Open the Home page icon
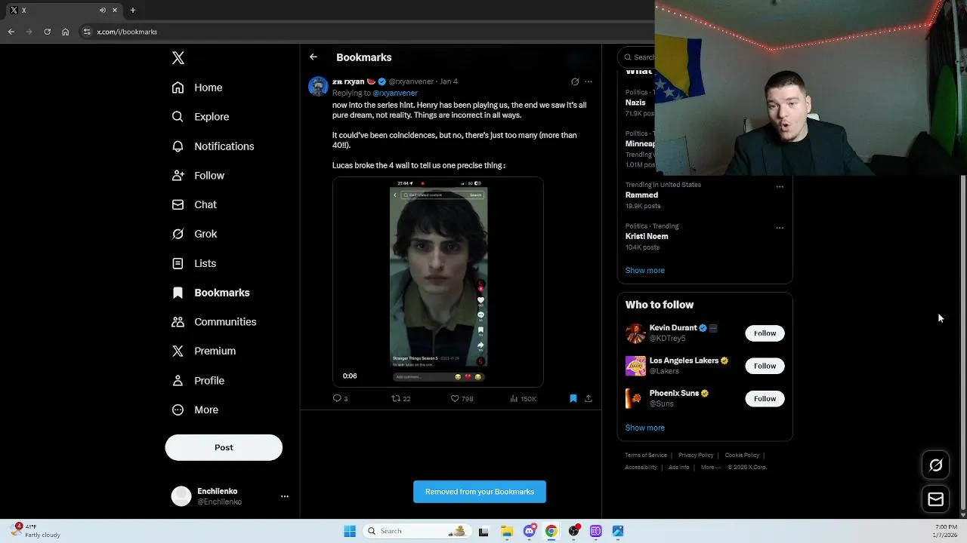Viewport: 967px width, 543px height. click(x=178, y=87)
